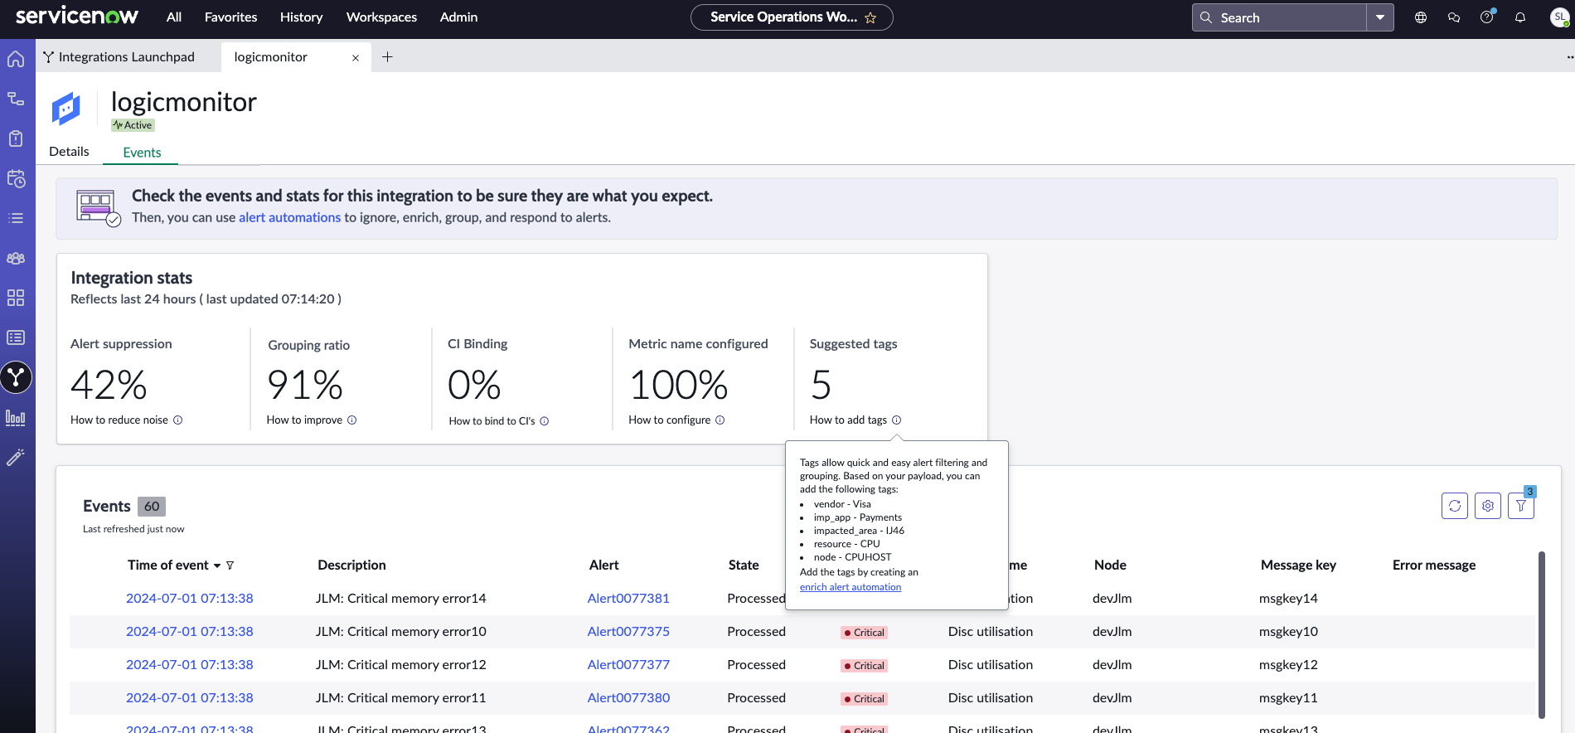Image resolution: width=1575 pixels, height=733 pixels.
Task: Toggle sort arrow on Time of event
Action: (217, 566)
